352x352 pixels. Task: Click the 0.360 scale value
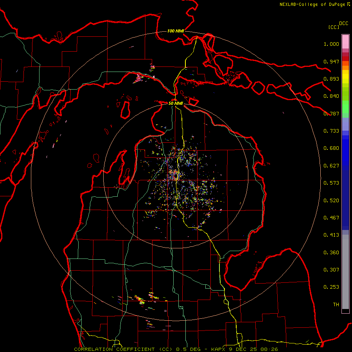pos(331,253)
